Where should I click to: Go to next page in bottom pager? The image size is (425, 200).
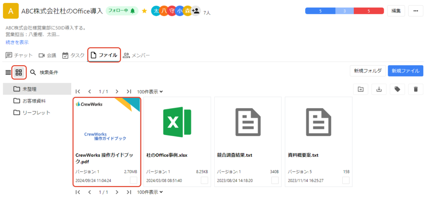point(117,192)
